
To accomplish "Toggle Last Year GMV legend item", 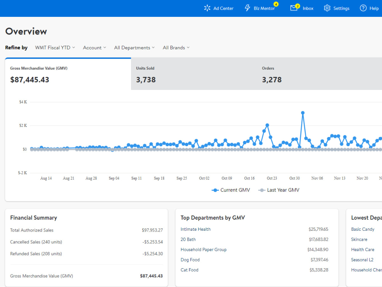I will 279,190.
